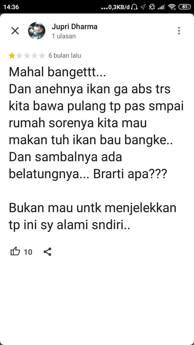This screenshot has width=194, height=345.
Task: Select the fourth rating star
Action: (34, 56)
